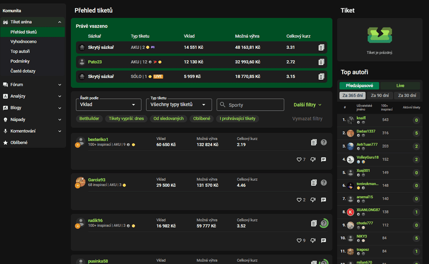The image size is (429, 264).
Task: Open Garcia93's profile link
Action: click(x=97, y=180)
